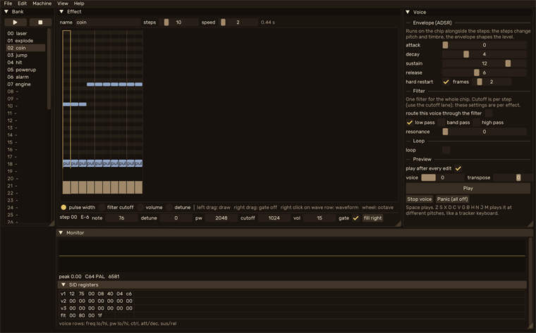Select the 01 explode effect
Viewport: 536px width, 333px height.
coord(25,41)
